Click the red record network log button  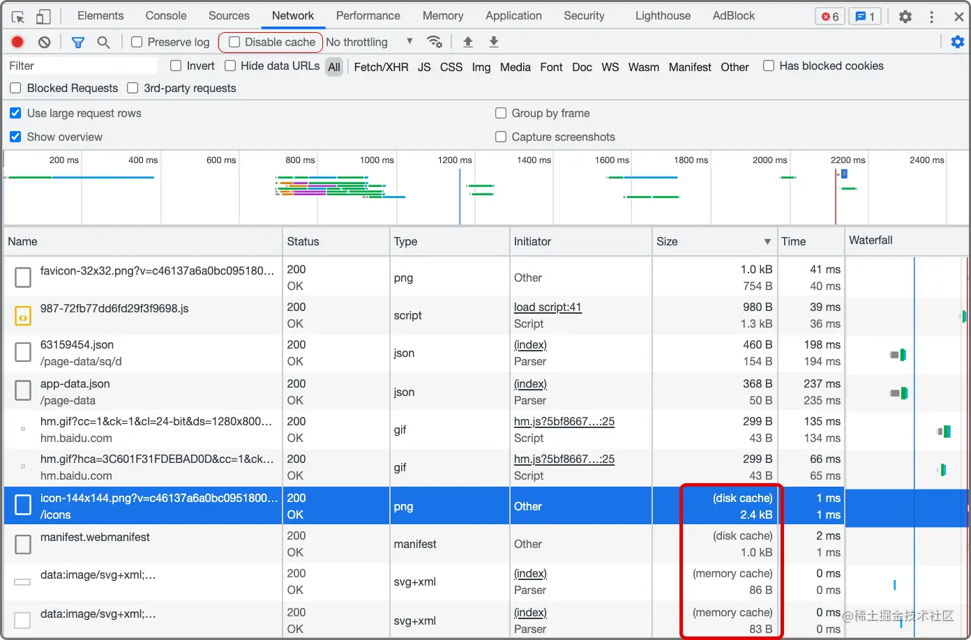coord(17,42)
